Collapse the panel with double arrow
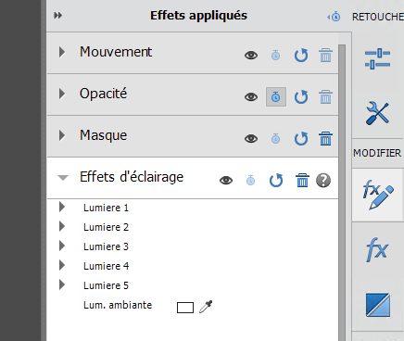 tap(57, 15)
